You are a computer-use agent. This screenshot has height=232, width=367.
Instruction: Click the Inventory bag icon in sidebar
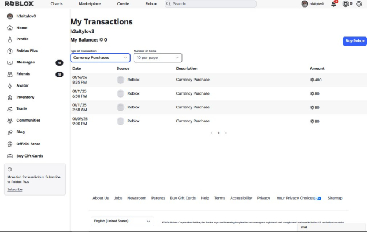10,98
